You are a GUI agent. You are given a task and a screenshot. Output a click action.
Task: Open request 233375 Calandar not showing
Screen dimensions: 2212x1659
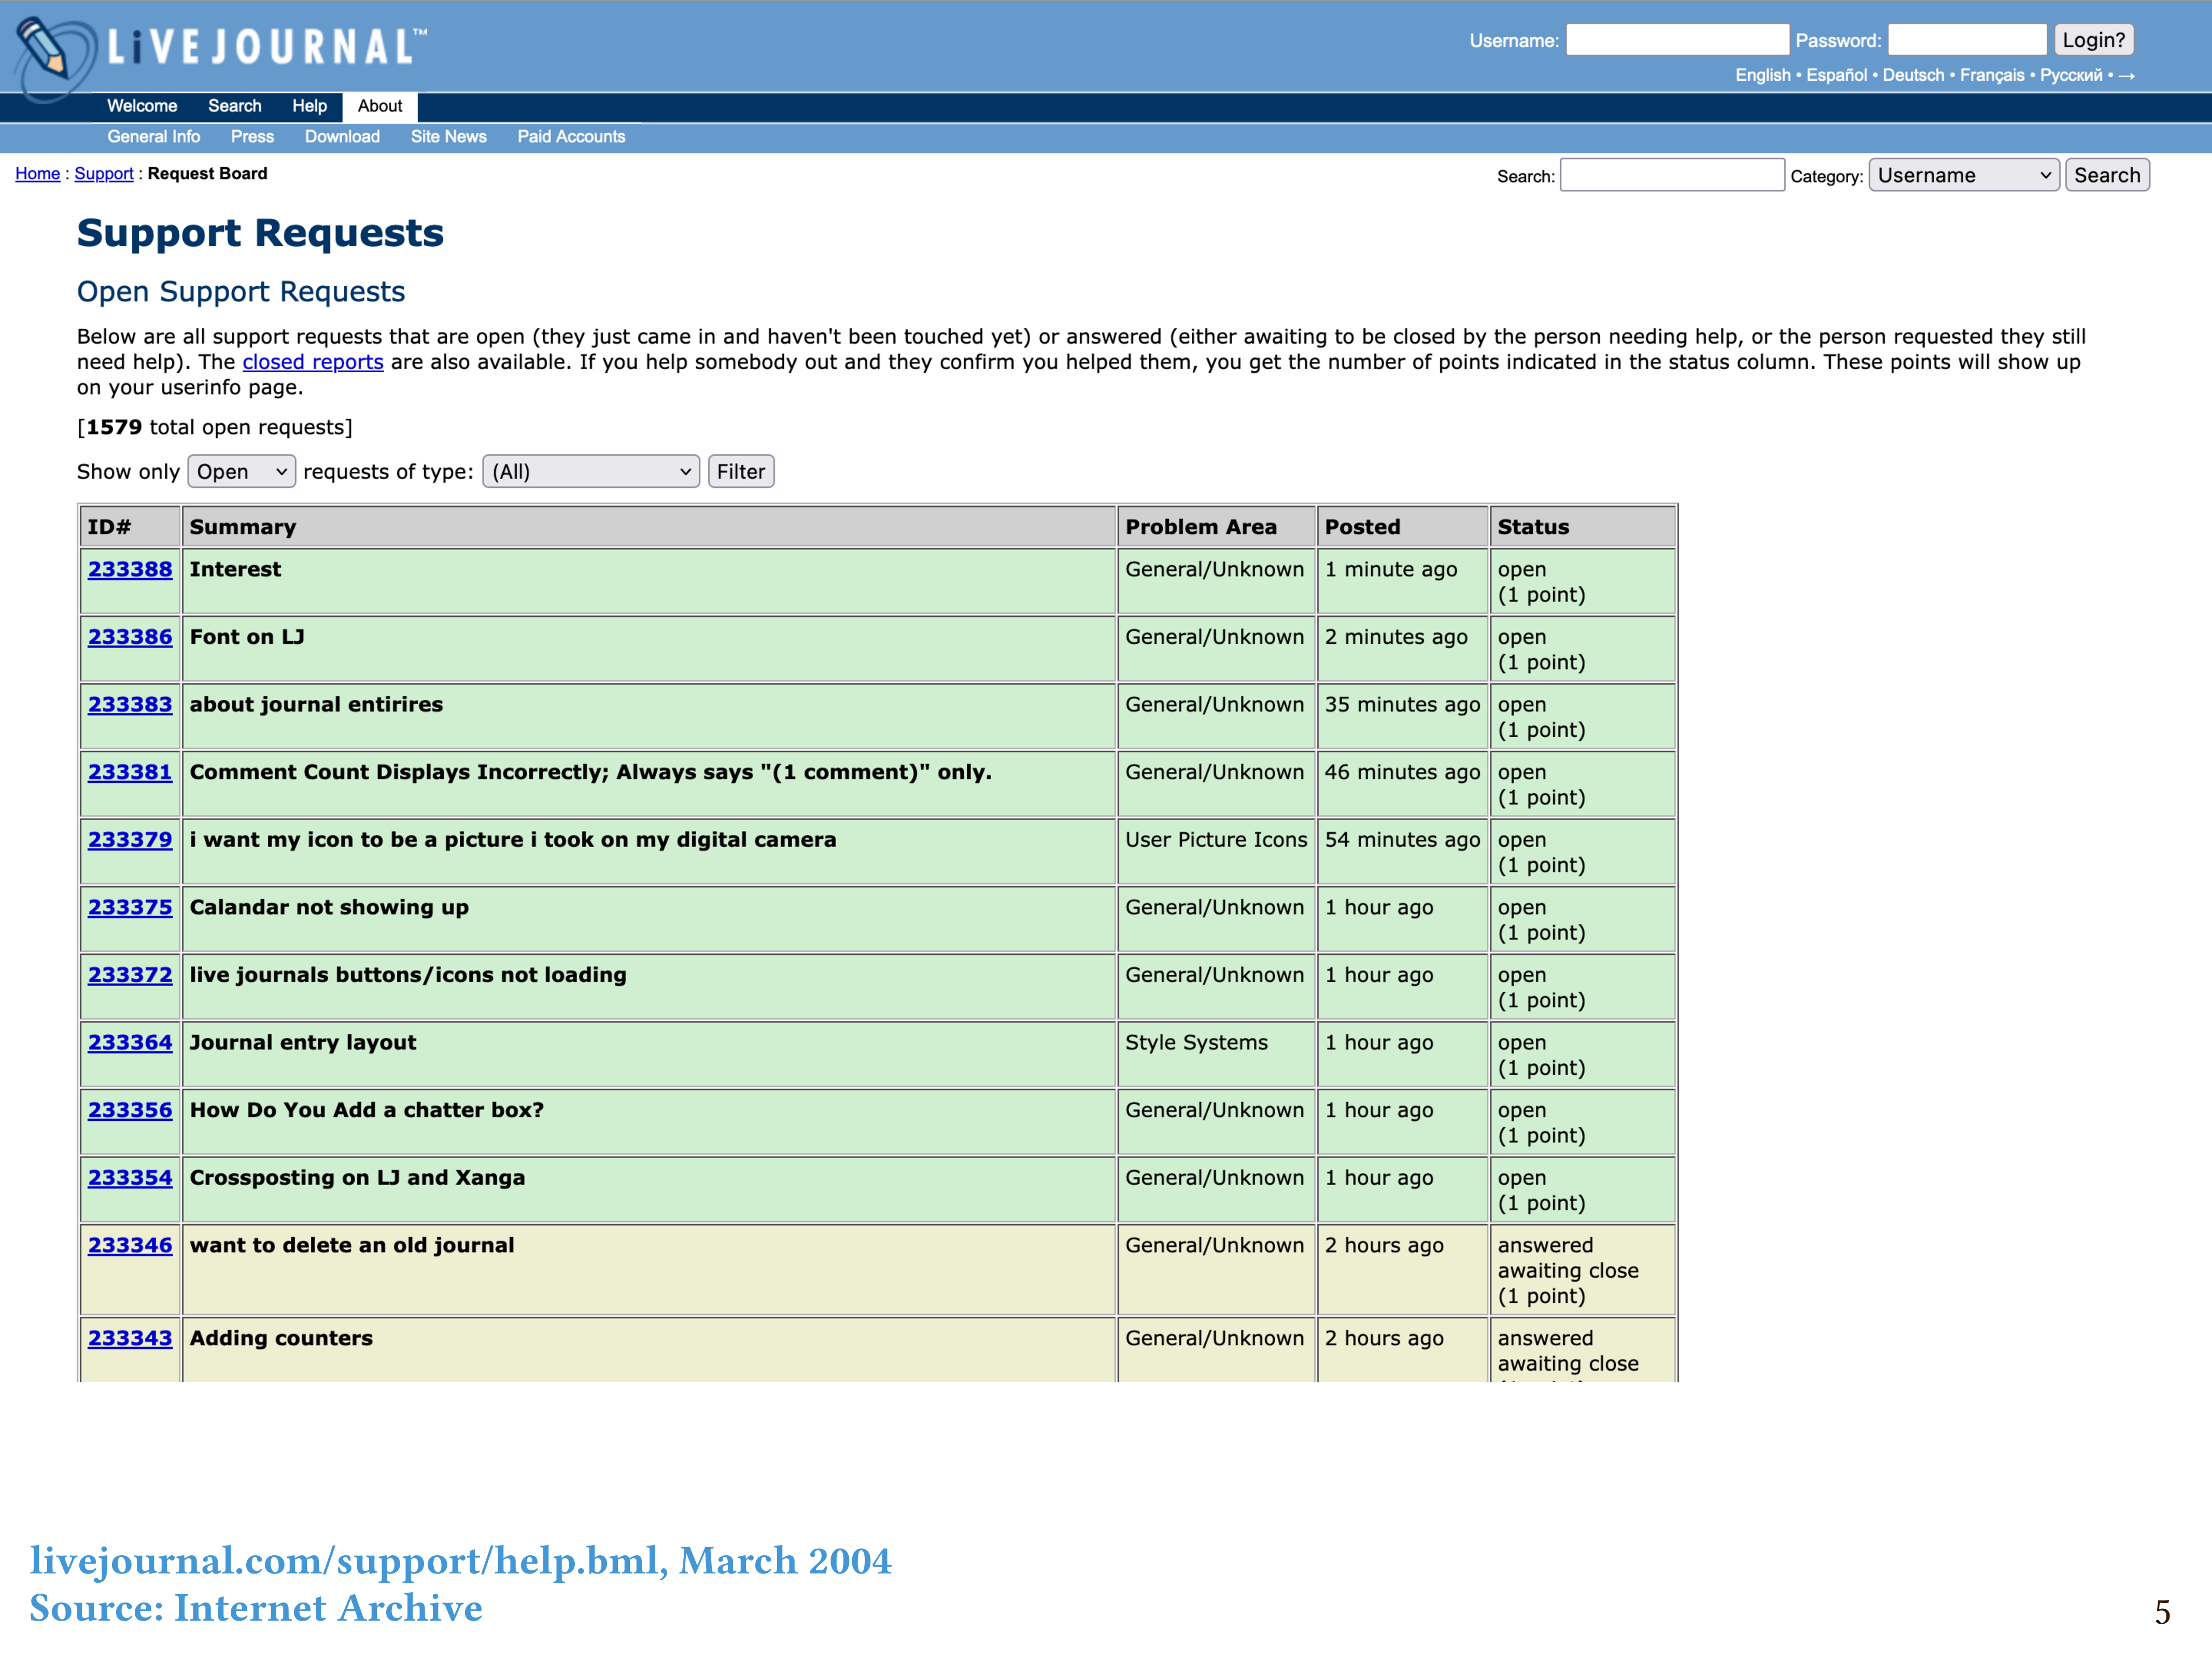pyautogui.click(x=130, y=908)
